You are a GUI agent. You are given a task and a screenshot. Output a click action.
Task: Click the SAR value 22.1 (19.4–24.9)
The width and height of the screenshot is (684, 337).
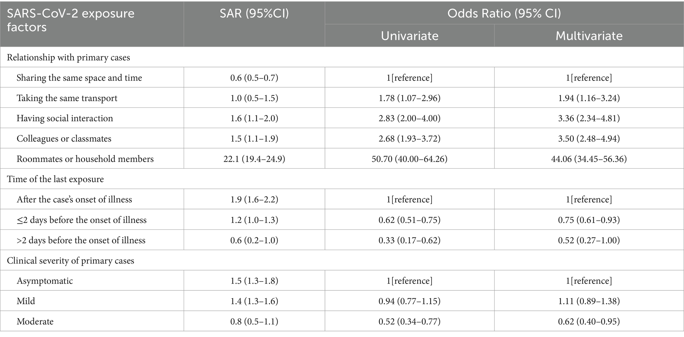pos(254,159)
